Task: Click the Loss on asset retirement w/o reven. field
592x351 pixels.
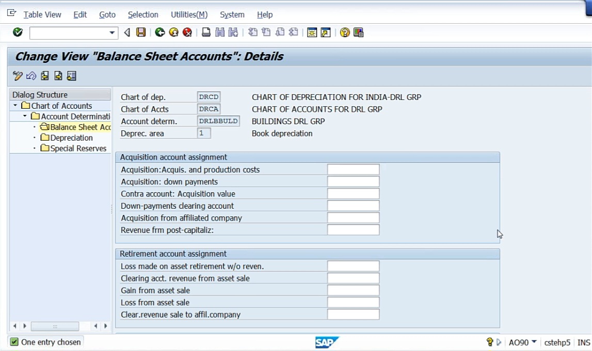Action: tap(353, 266)
